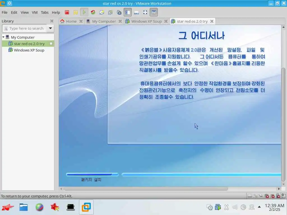Close the Windows XP Soup tab
Image resolution: width=287 pixels, height=215 pixels.
[166, 21]
